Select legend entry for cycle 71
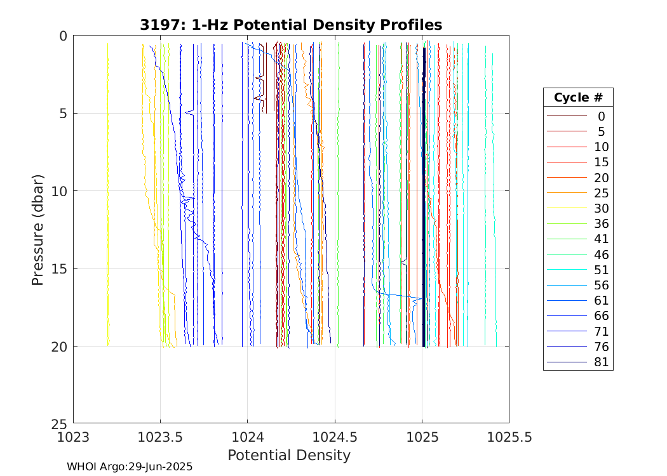Viewport: 667px width, 476px height. pyautogui.click(x=578, y=331)
